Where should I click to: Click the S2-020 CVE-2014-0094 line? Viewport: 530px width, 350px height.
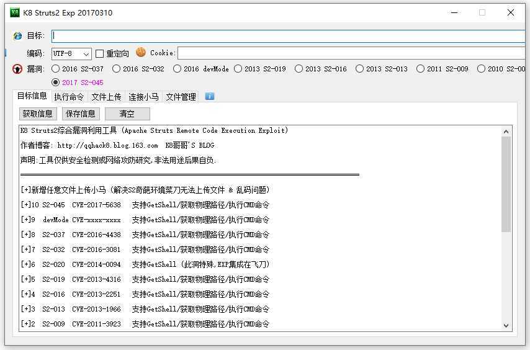pyautogui.click(x=145, y=264)
